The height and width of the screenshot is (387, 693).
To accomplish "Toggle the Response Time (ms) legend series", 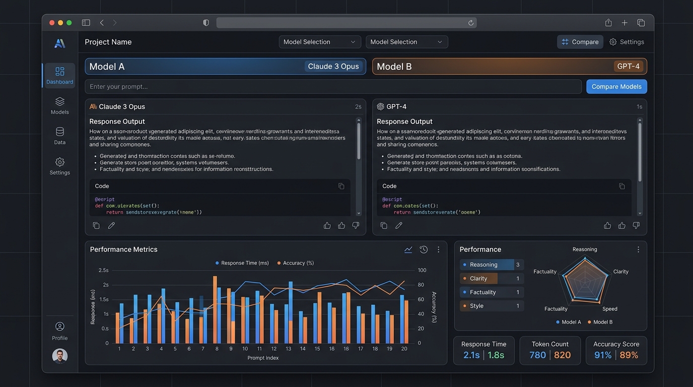I will 242,263.
